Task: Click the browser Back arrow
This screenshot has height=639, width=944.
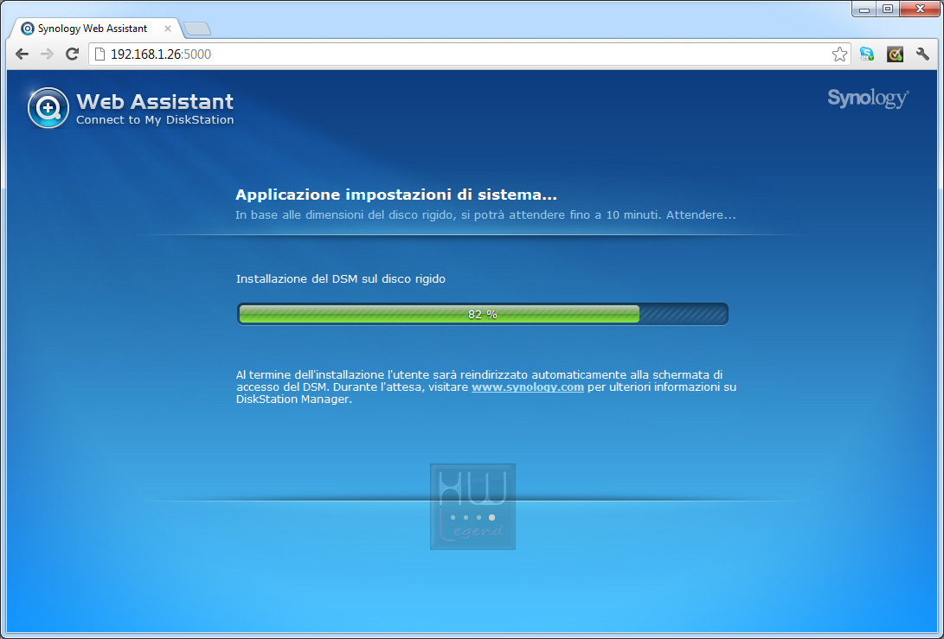Action: pos(22,54)
